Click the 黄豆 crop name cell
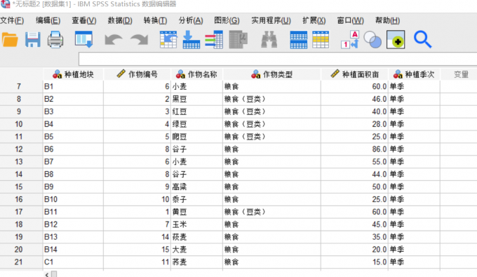The image size is (477, 277). (196, 212)
